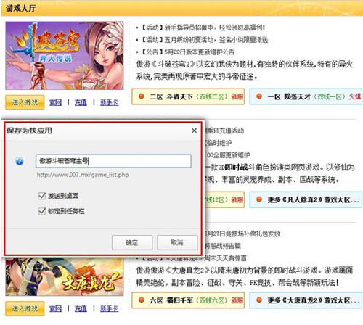The height and width of the screenshot is (325, 363).
Task: Select server 六区 横扫千军
Action: [188, 300]
